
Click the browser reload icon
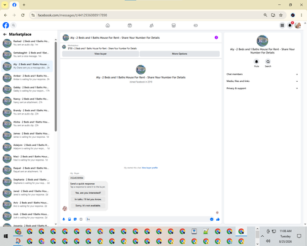tap(23, 15)
